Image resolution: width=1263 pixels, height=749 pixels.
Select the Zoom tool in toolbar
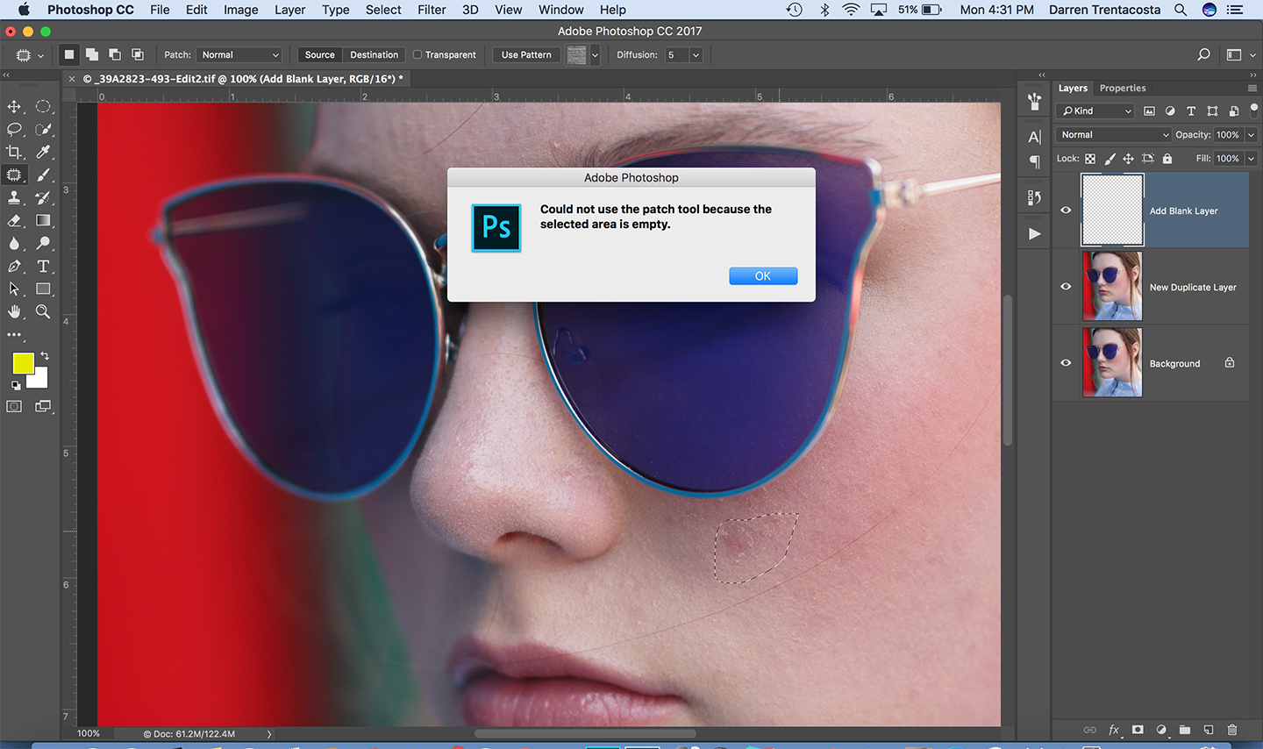click(x=43, y=312)
